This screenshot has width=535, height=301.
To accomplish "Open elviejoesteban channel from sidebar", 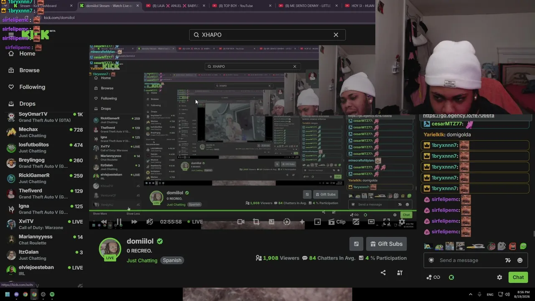I will [x=45, y=270].
